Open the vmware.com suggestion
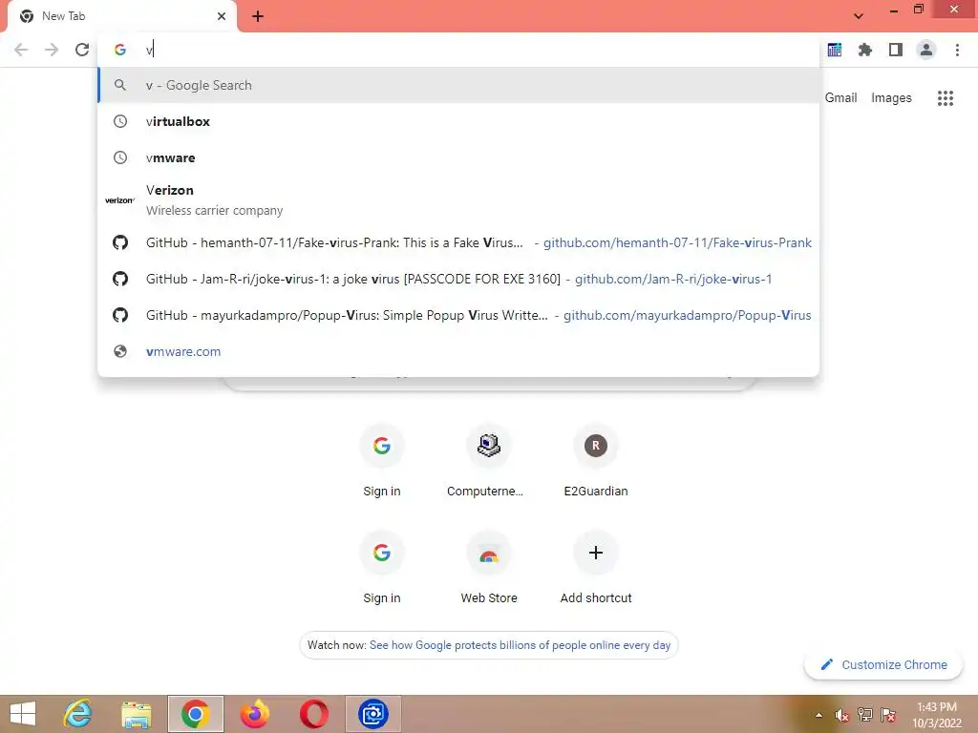The image size is (978, 733). [x=459, y=351]
